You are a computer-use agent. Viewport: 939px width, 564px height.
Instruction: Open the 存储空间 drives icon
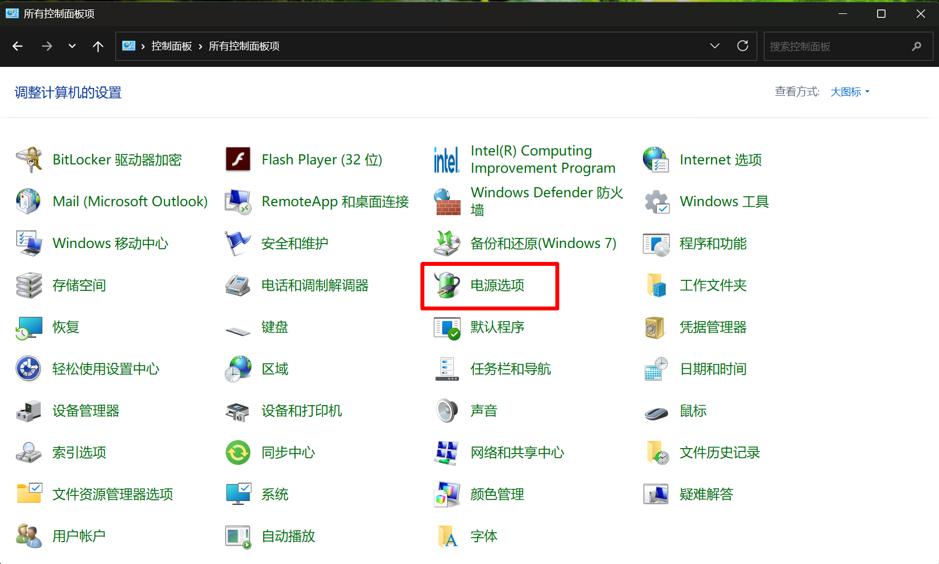[29, 285]
